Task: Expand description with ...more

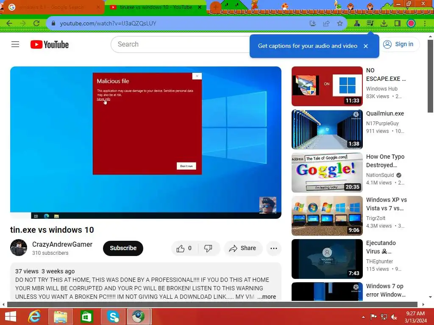Action: pyautogui.click(x=267, y=297)
